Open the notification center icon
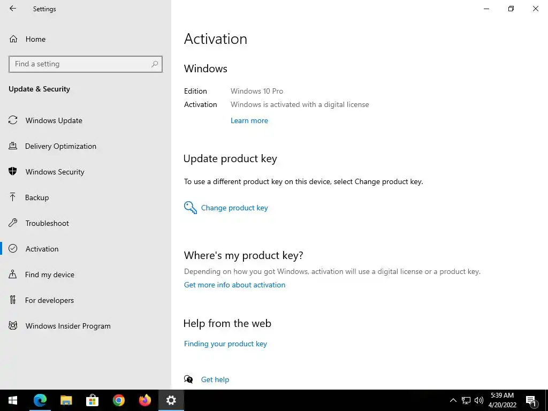 pyautogui.click(x=531, y=400)
